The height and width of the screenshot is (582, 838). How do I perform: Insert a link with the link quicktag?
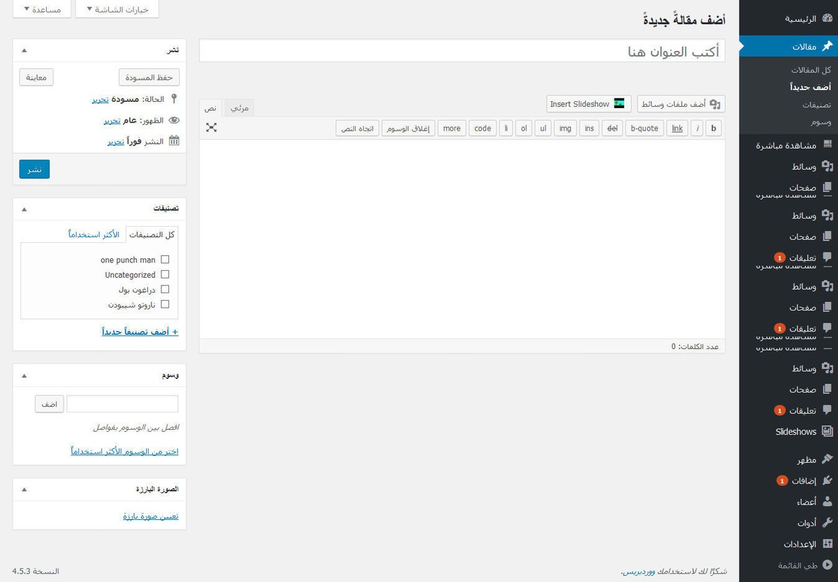(677, 128)
